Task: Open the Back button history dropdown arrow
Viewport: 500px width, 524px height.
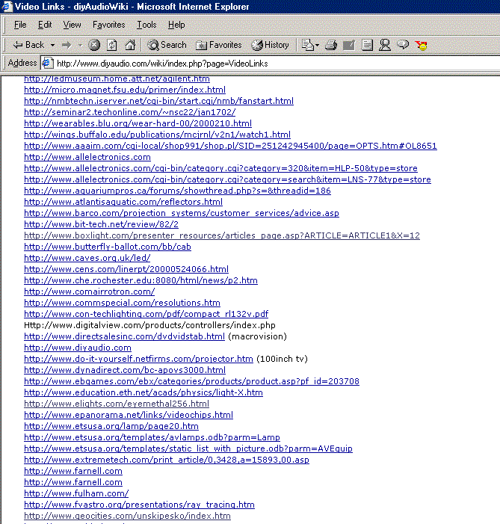Action: pos(52,45)
